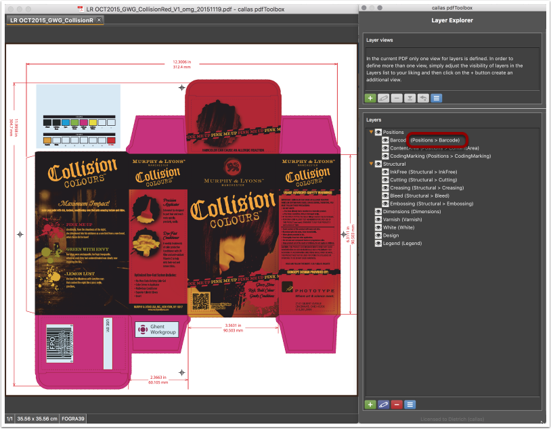Select the Cutting layer name
The image size is (551, 429).
(x=424, y=180)
